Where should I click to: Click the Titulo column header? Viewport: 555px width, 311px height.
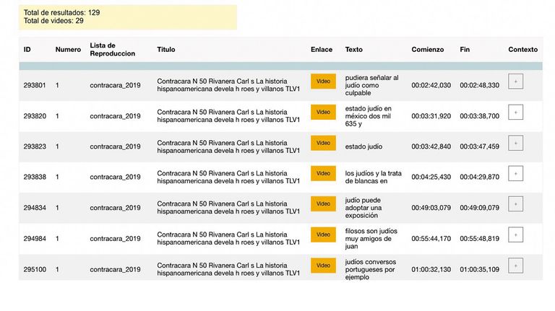pos(166,50)
